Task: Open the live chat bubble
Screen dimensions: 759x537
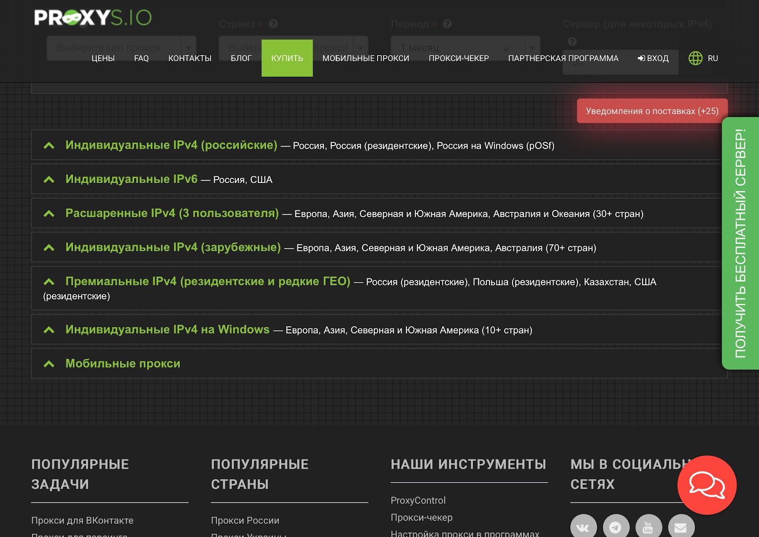Action: [x=706, y=485]
